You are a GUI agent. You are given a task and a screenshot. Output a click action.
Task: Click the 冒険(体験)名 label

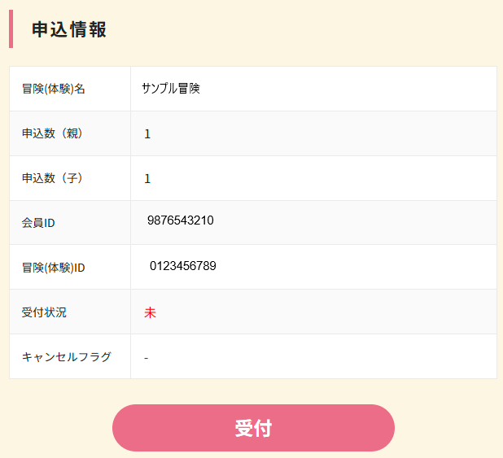[x=54, y=89]
